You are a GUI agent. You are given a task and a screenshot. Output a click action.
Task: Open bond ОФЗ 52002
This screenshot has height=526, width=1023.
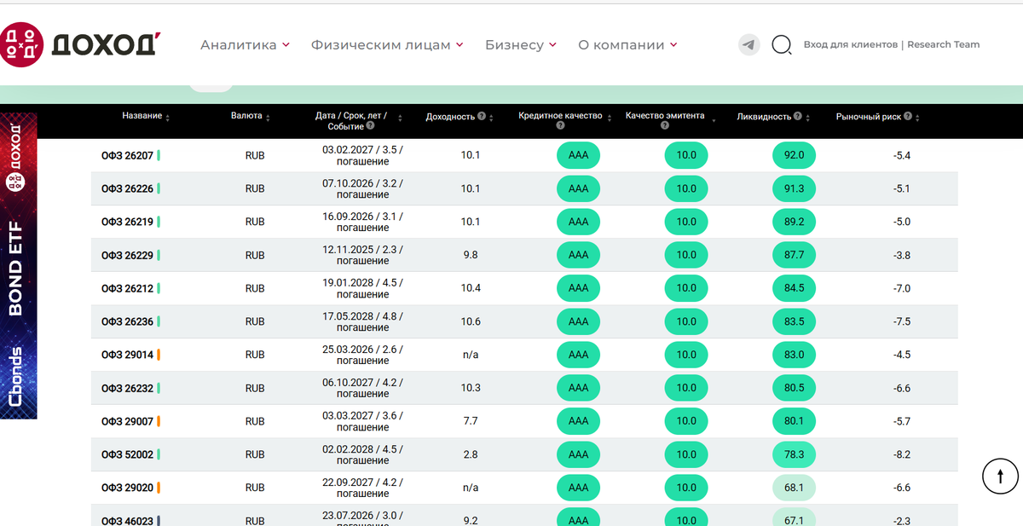coord(128,454)
